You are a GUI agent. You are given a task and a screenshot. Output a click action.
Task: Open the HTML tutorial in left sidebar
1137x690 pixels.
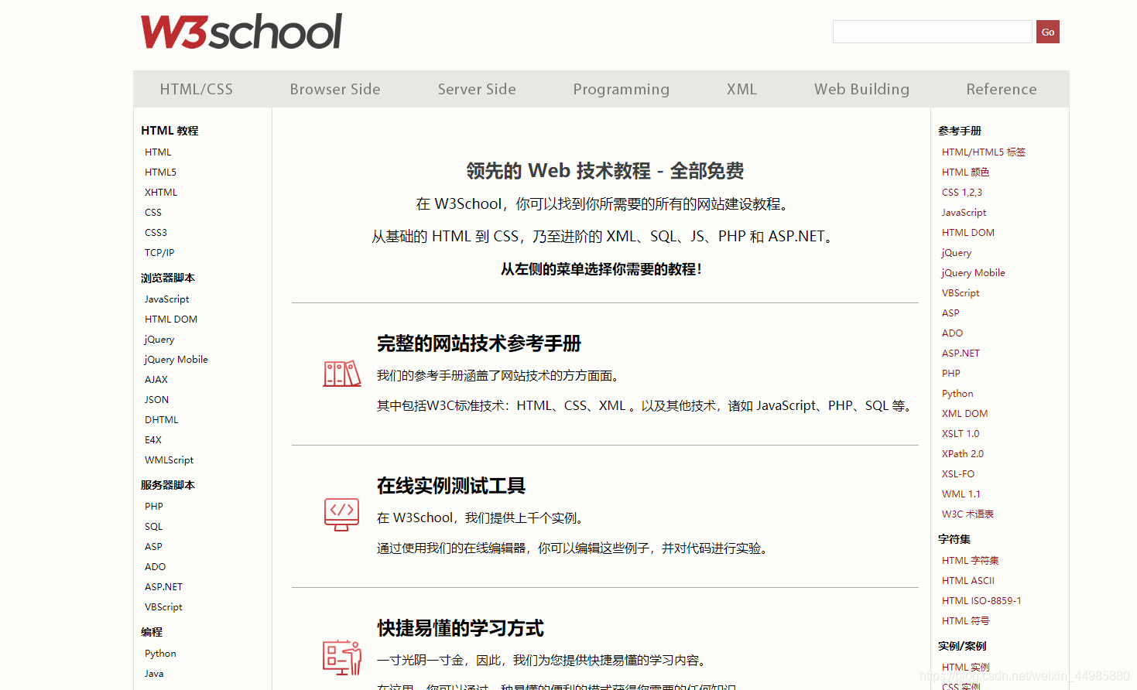coord(158,152)
